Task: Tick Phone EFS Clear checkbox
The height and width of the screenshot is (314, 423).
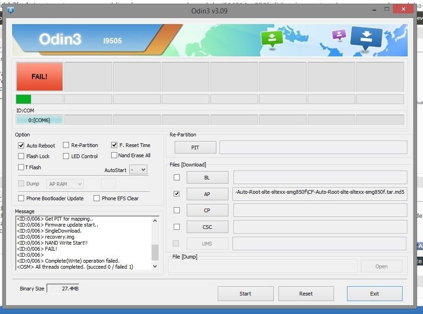Action: 96,198
